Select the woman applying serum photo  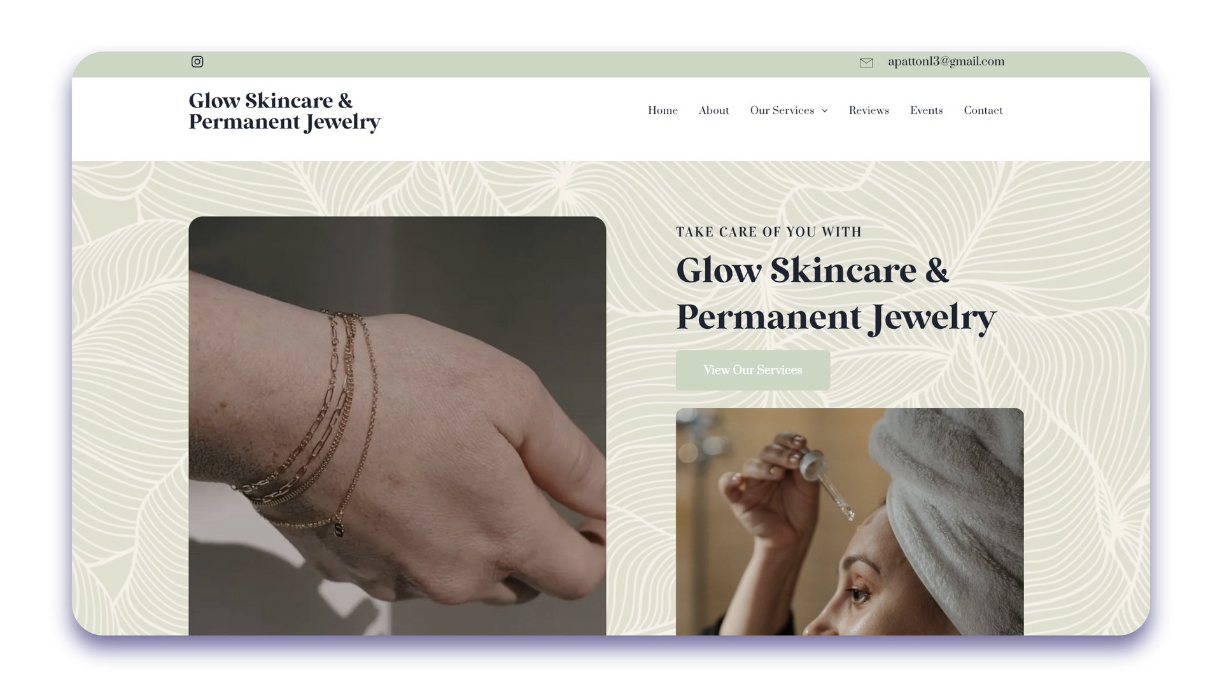850,522
